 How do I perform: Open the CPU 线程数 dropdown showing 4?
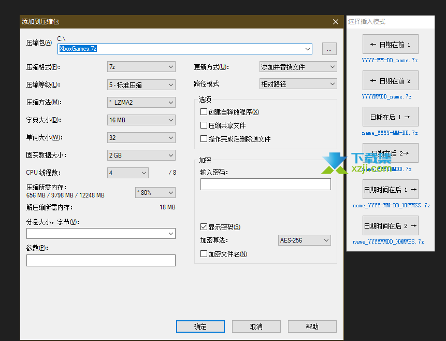pos(128,173)
